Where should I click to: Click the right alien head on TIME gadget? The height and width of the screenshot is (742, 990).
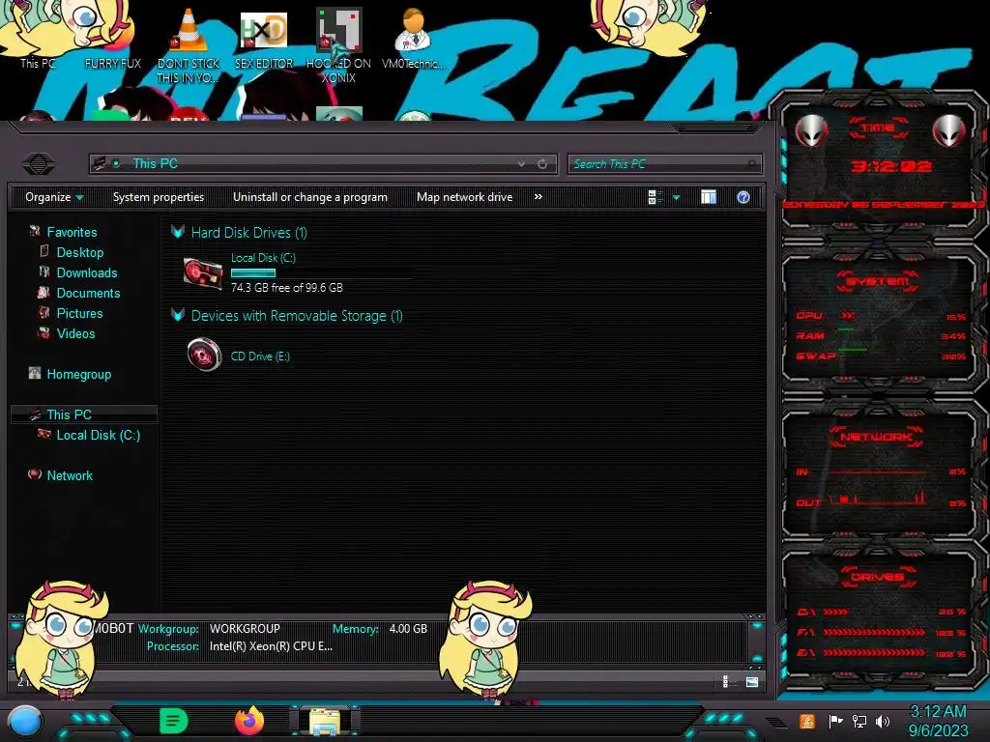[x=948, y=131]
